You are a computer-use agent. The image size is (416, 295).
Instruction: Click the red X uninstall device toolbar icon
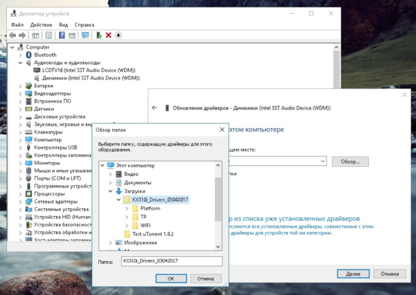pyautogui.click(x=108, y=35)
